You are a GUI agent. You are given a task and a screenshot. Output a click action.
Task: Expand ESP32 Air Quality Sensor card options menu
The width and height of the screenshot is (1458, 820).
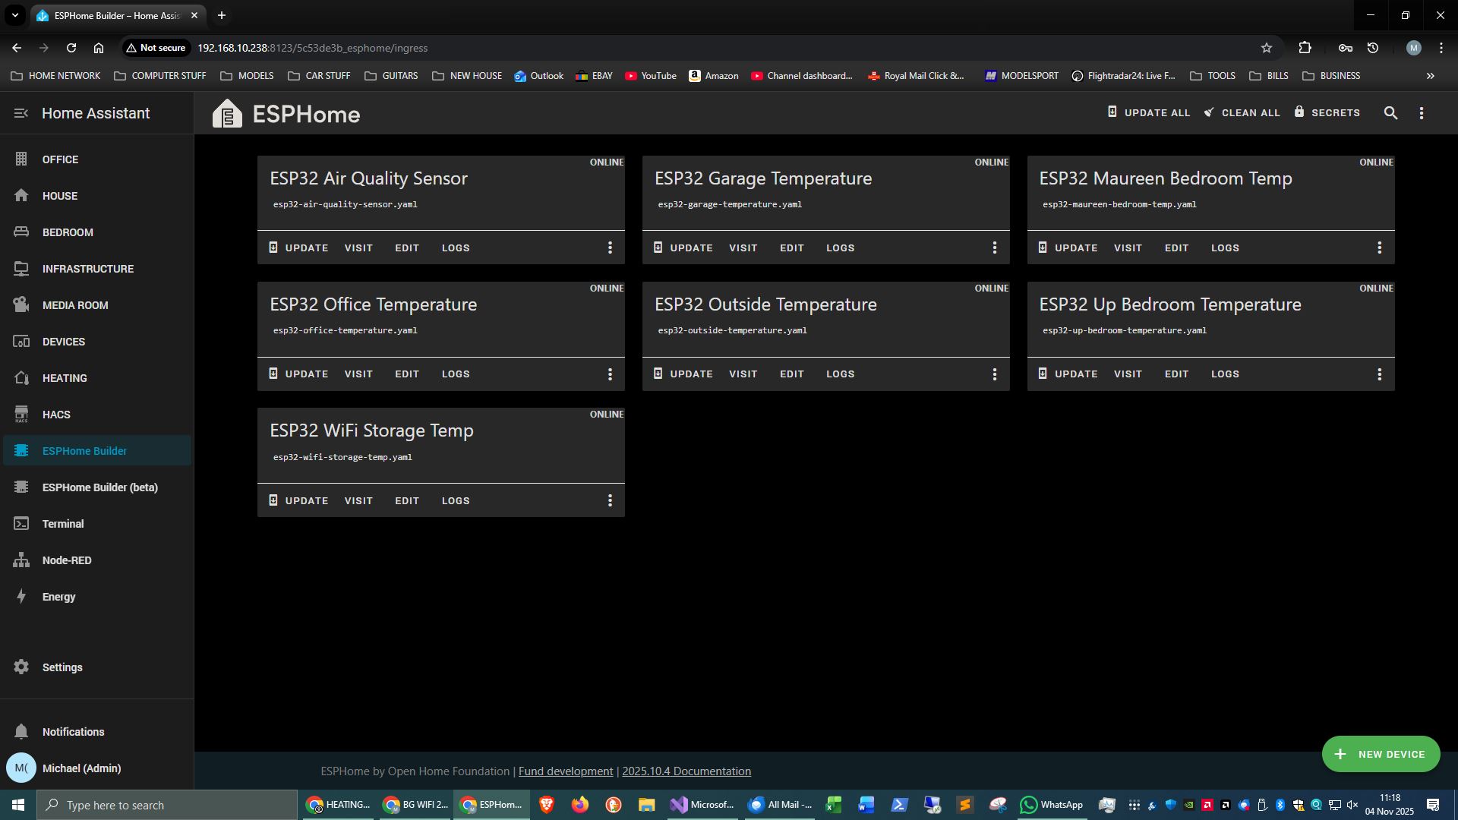point(610,248)
